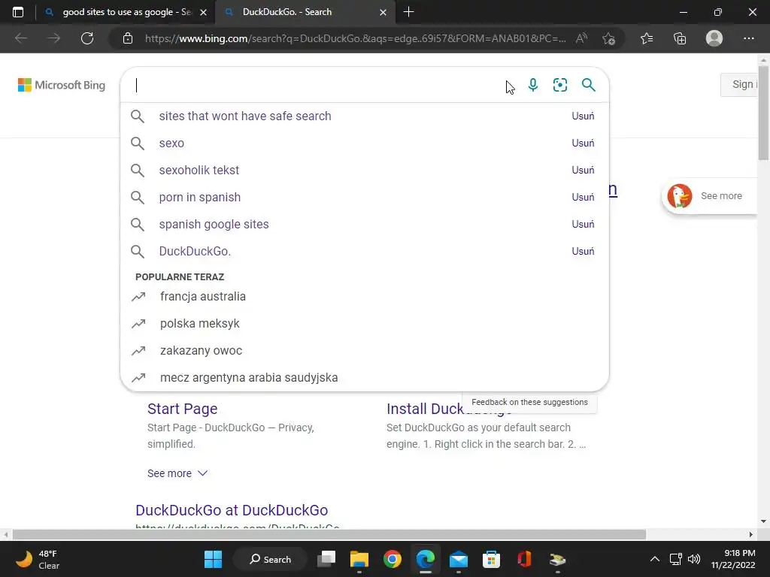Close the 'good sites to use as google' tab
This screenshot has width=770, height=577.
coord(203,12)
